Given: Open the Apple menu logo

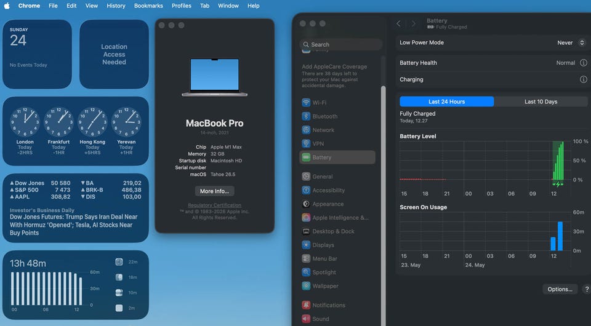Looking at the screenshot, I should (7, 6).
